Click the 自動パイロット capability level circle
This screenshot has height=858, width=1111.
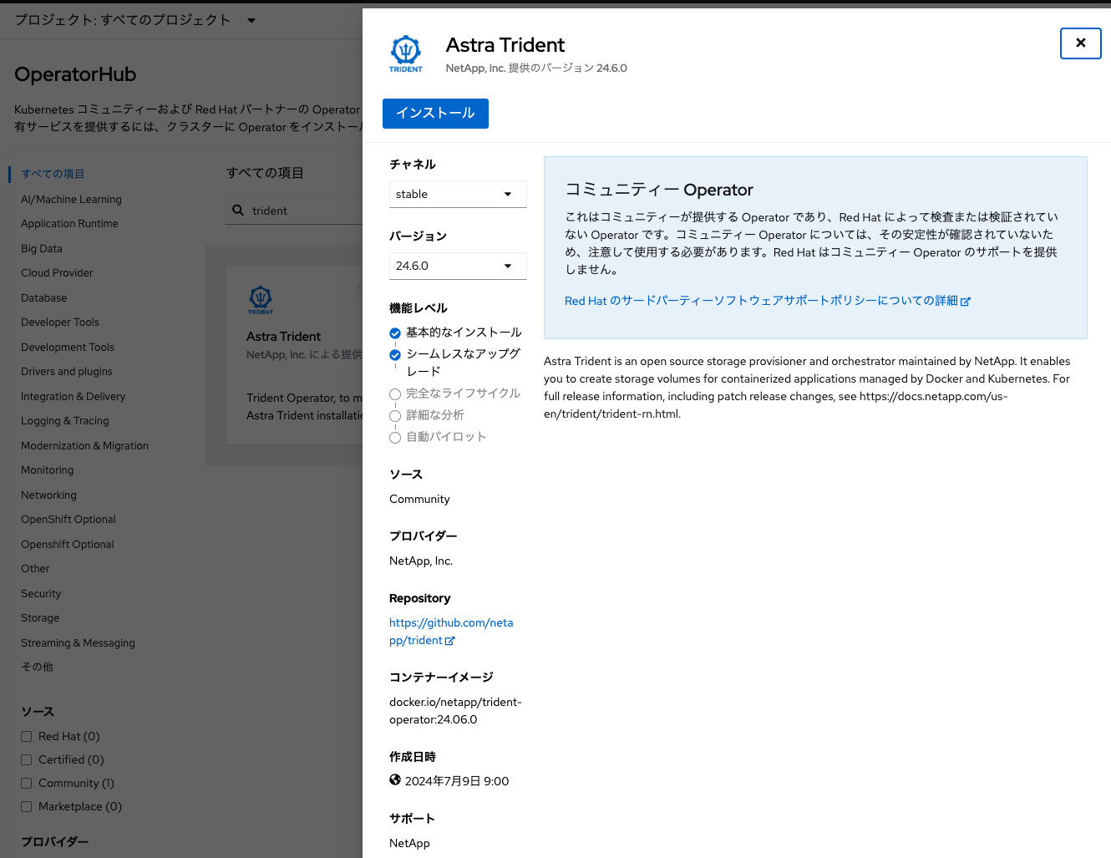pos(395,438)
